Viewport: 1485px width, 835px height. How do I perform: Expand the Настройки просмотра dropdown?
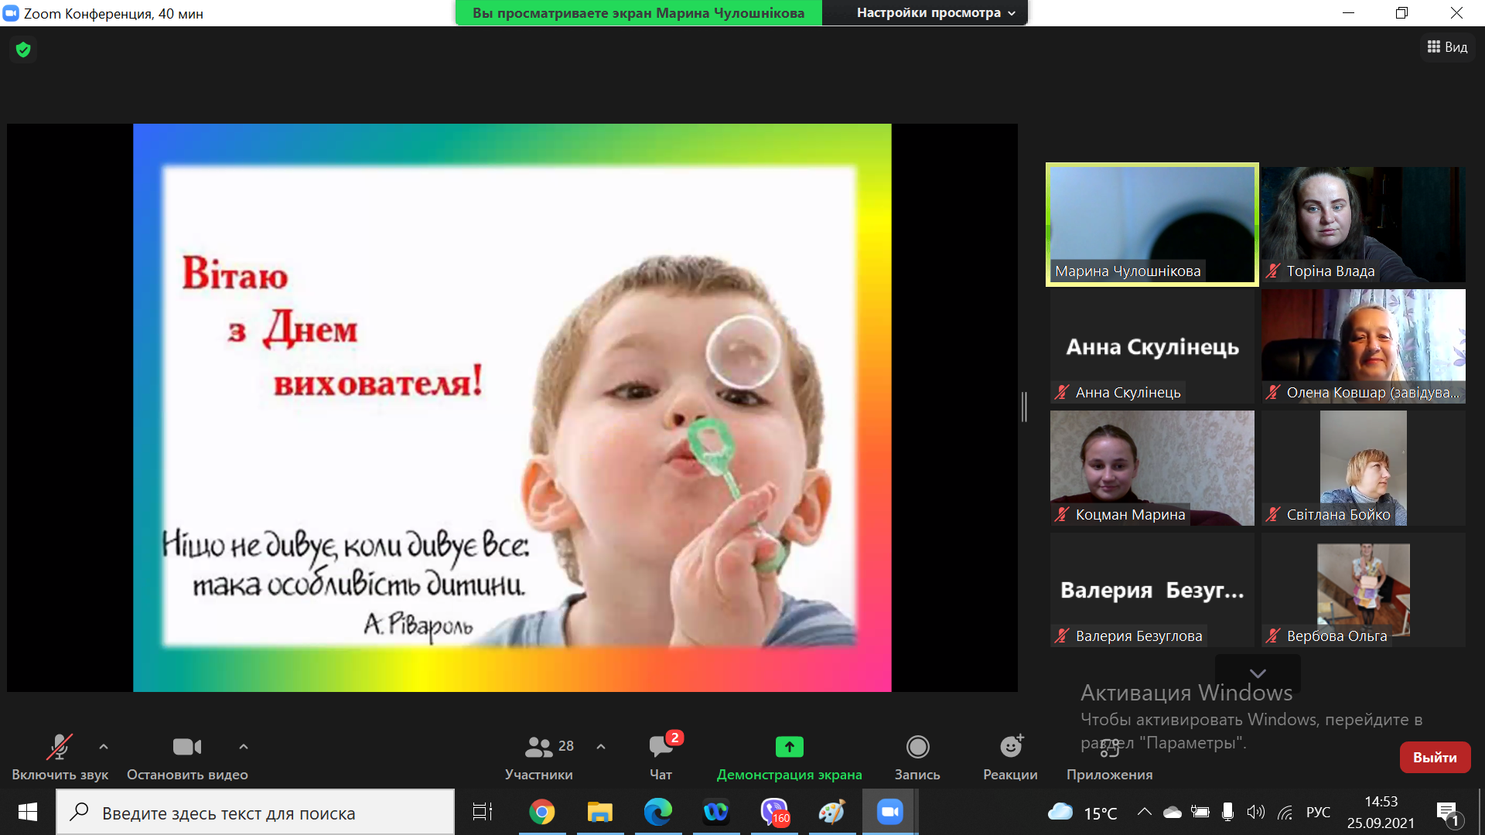point(935,13)
